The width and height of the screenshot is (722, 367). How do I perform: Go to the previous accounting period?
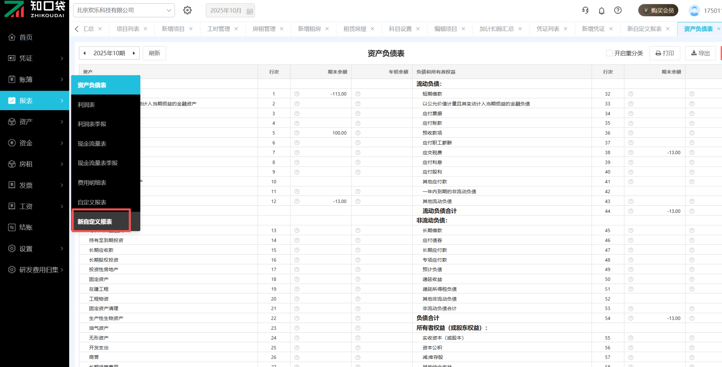pos(85,53)
